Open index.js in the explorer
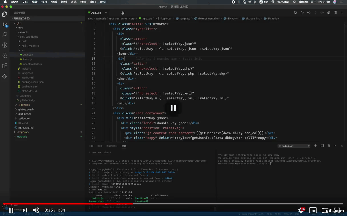Screen dimensions: 347x216 tap(47, 59)
